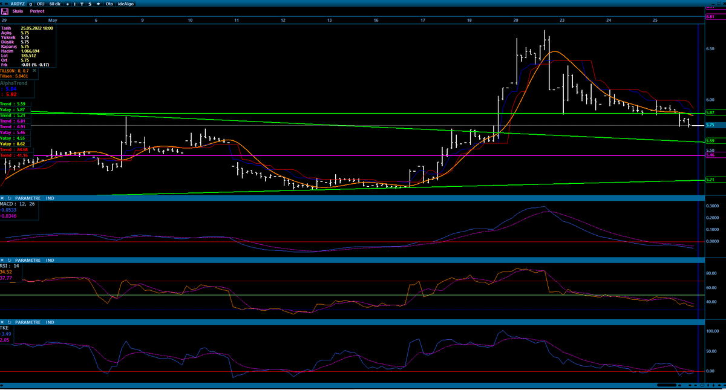This screenshot has width=726, height=390.
Task: Close the chart with the top-left X
Action: (1, 4)
